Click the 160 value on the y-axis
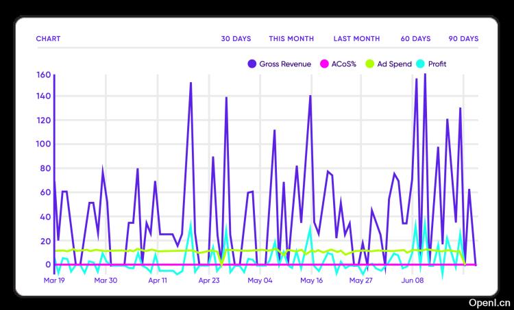This screenshot has height=310, width=514. 44,75
